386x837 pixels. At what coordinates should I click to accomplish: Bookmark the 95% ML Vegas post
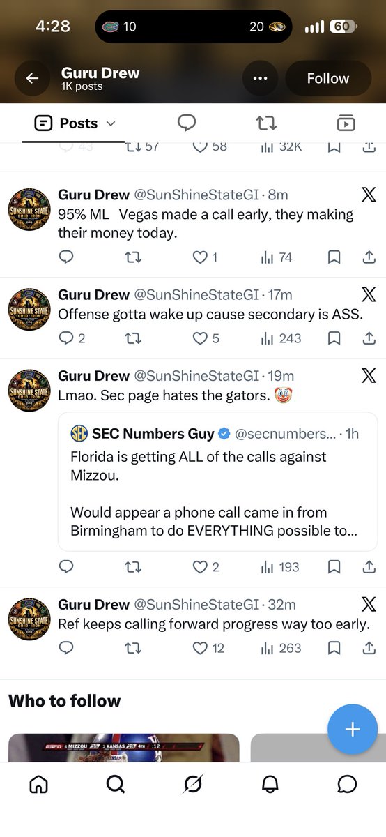point(334,257)
